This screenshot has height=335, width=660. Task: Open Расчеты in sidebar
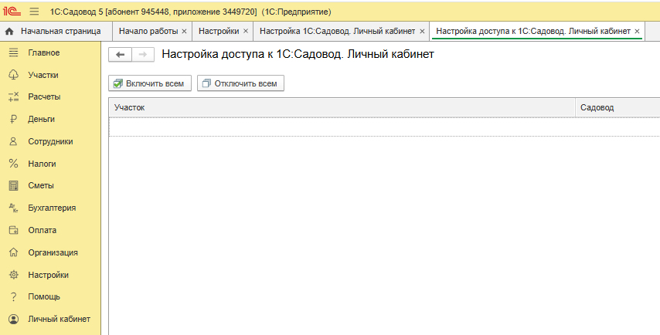44,96
